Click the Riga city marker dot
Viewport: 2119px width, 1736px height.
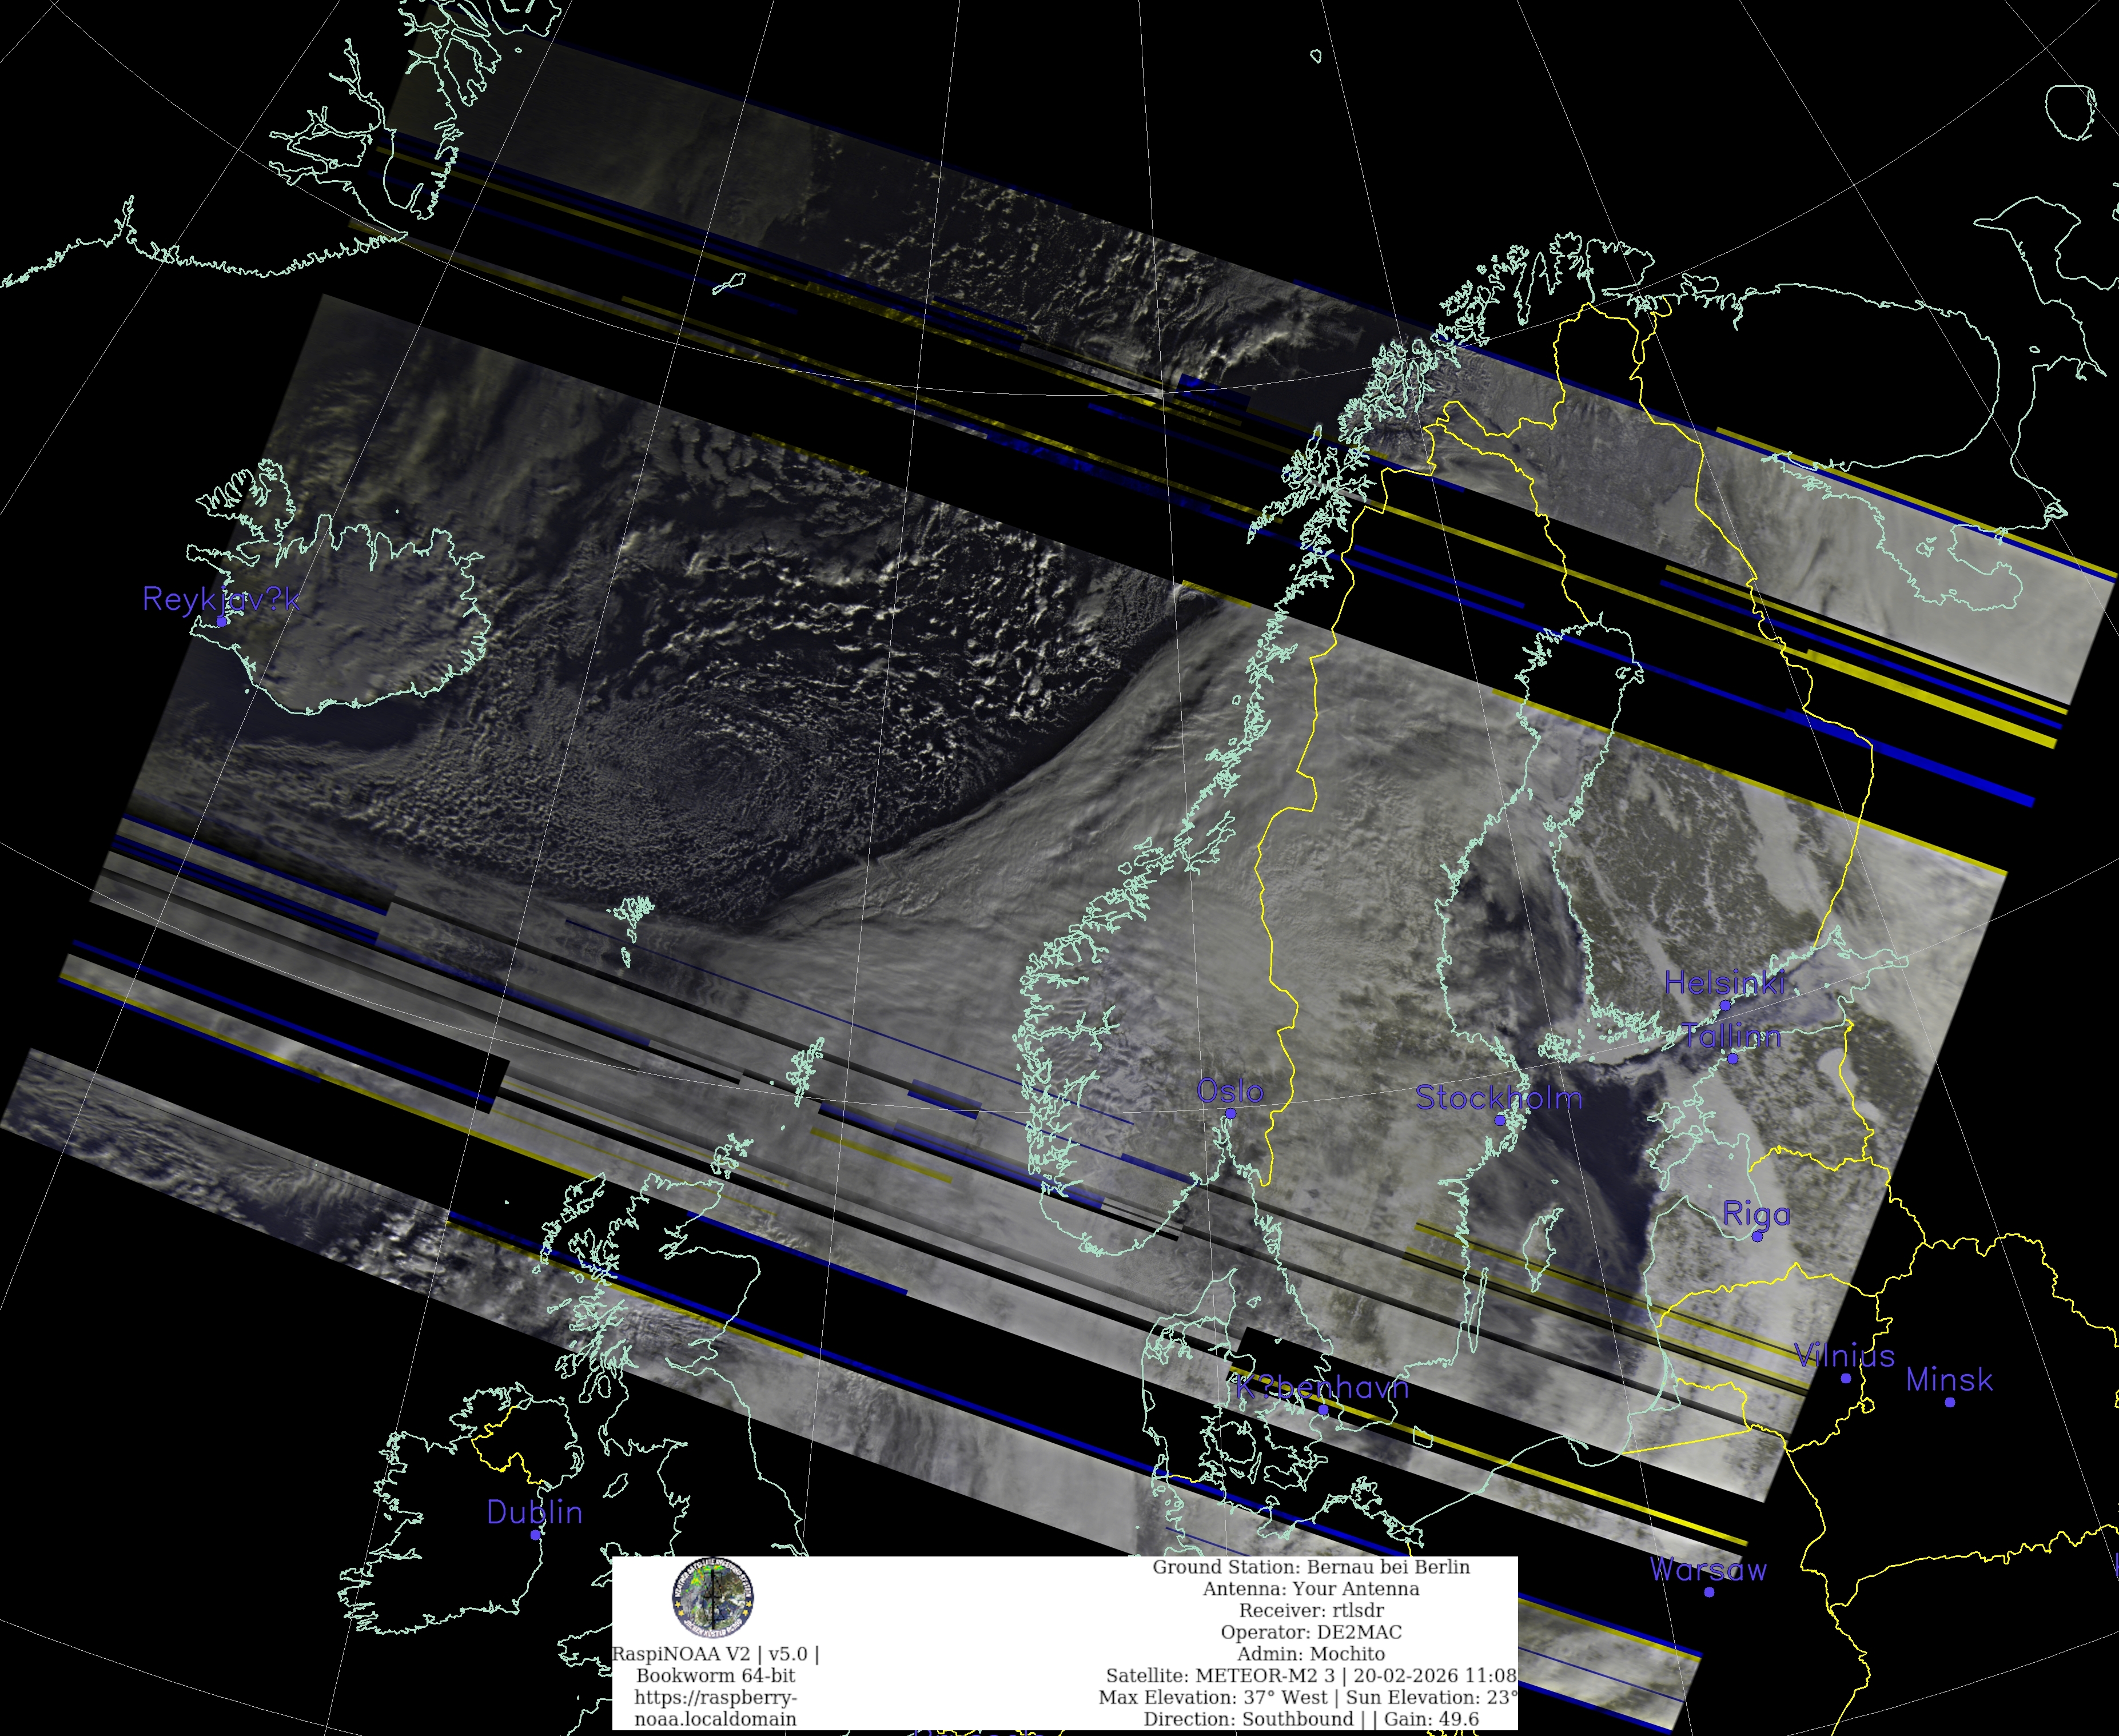coord(1757,1237)
